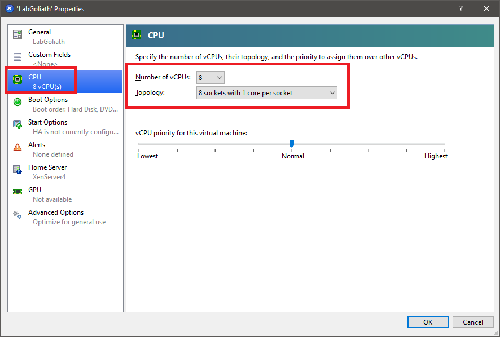The height and width of the screenshot is (337, 500).
Task: Click the Alerts warning triangle icon
Action: pyautogui.click(x=17, y=147)
